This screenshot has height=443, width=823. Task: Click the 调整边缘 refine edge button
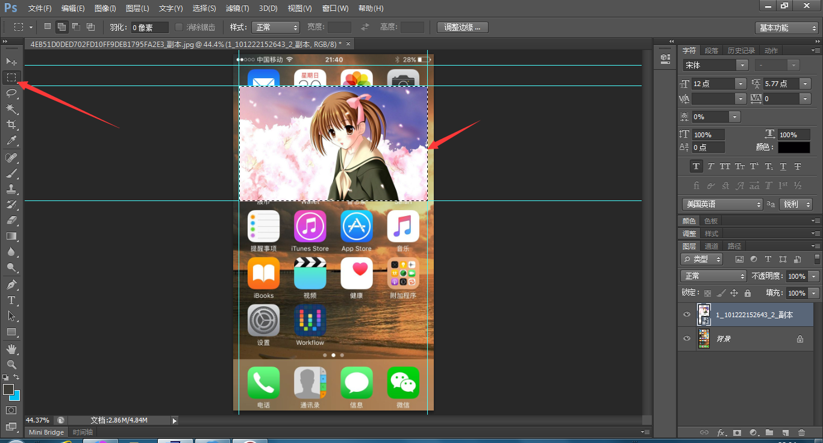coord(463,27)
